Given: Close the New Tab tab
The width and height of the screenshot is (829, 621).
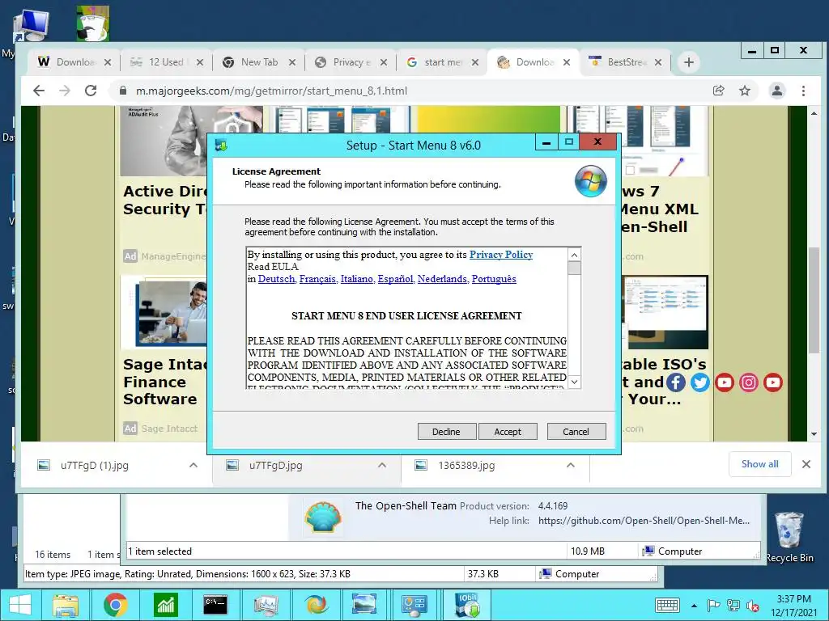Looking at the screenshot, I should click(291, 62).
